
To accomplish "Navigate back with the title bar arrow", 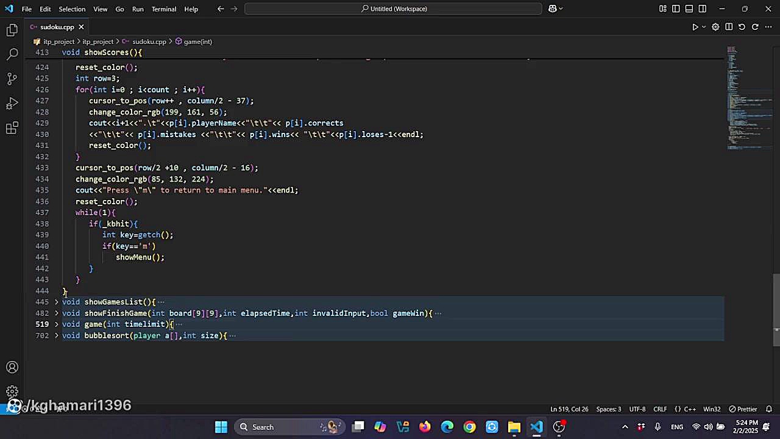I will coord(221,9).
